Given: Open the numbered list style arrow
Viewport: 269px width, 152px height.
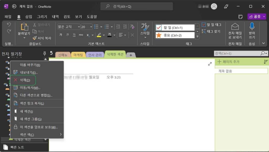Looking at the screenshot, I should coord(112,27).
